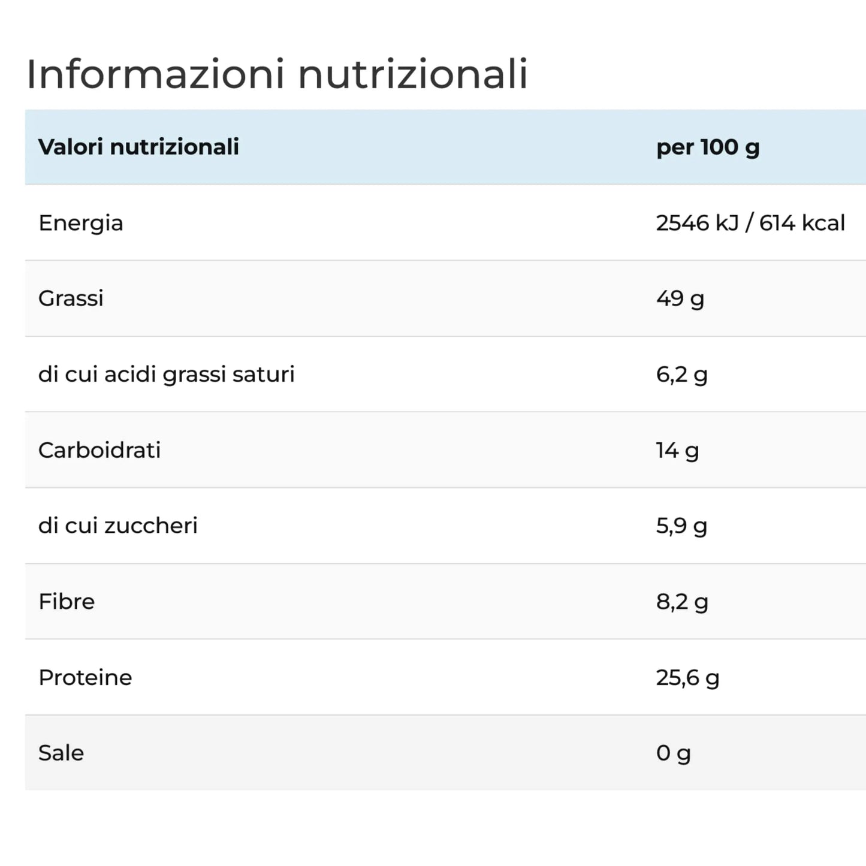Select the Grassi row label
This screenshot has height=866, width=866.
71,298
